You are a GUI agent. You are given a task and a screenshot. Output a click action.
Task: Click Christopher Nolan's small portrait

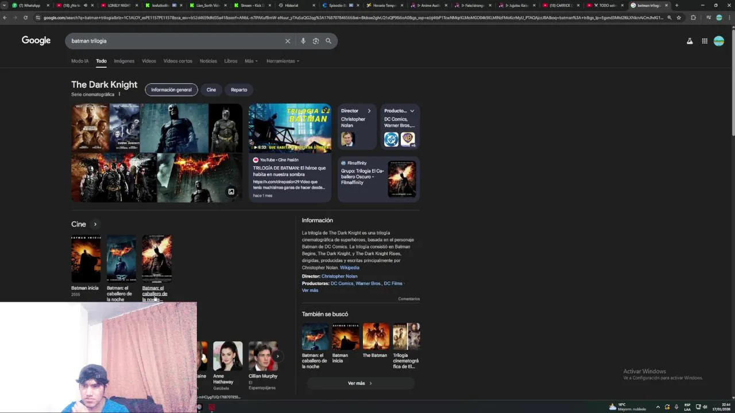pos(347,139)
